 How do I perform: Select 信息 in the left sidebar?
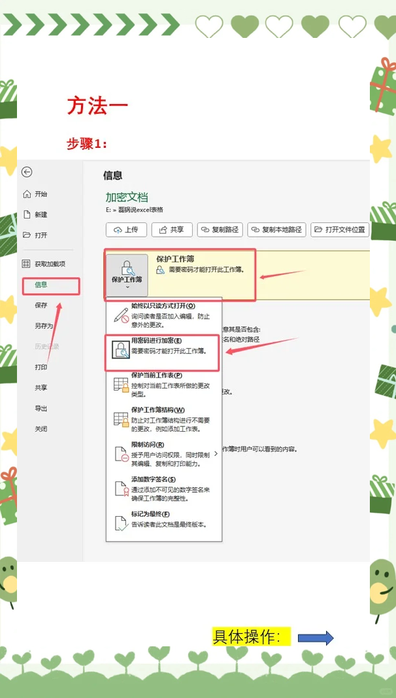41,285
